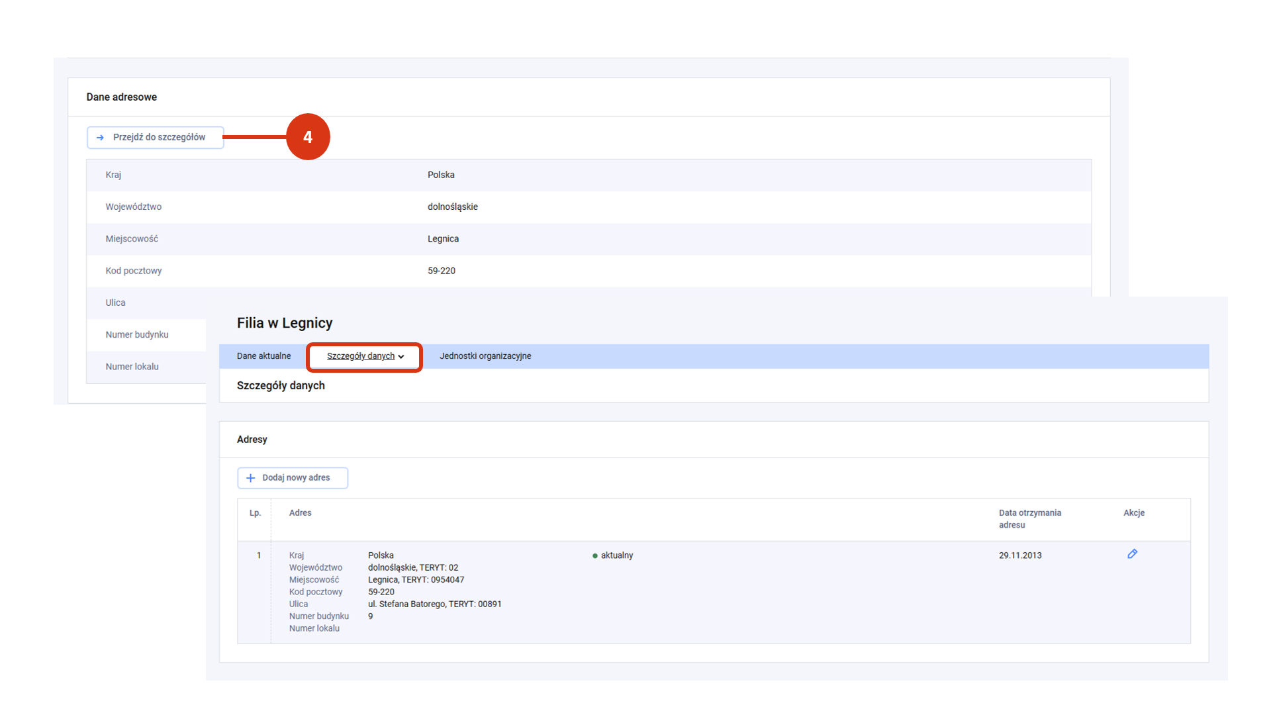Select the Miejscowość Legnica row
Screen dimensions: 1271x715
pyautogui.click(x=588, y=239)
